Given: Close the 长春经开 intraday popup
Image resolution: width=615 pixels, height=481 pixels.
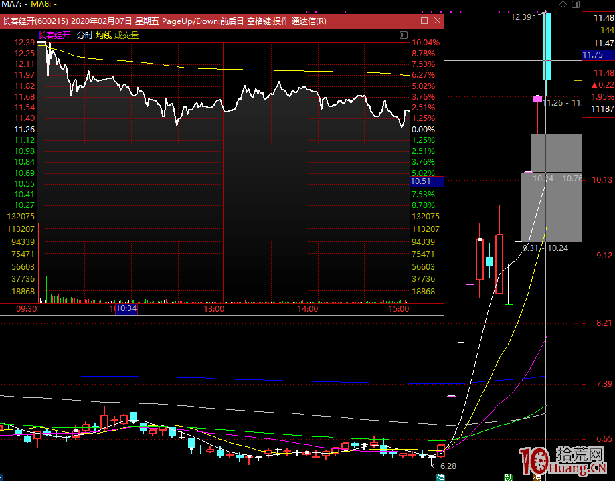Looking at the screenshot, I should tap(436, 21).
